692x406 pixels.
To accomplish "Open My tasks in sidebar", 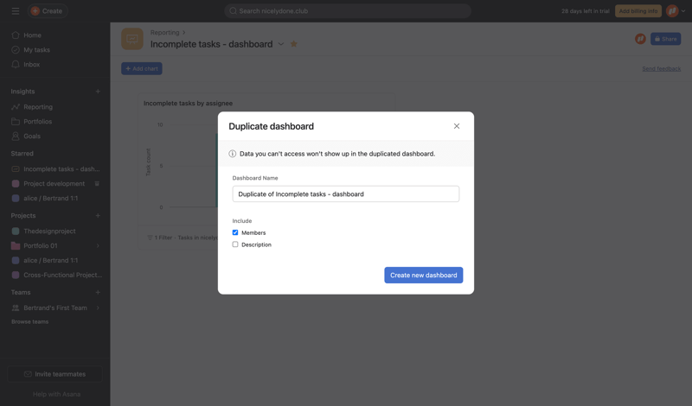I will [x=36, y=50].
